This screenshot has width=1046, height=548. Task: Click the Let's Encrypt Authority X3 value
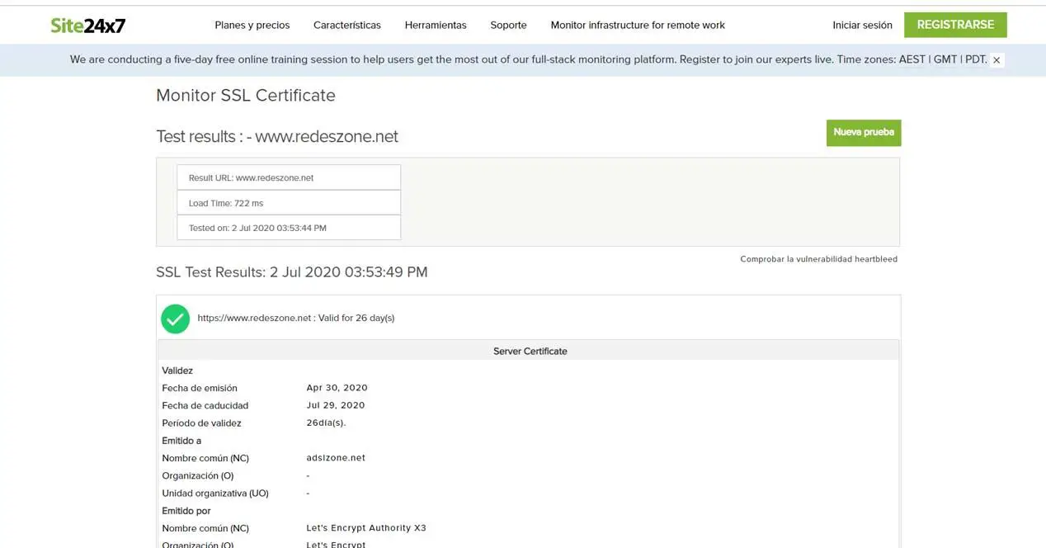click(366, 528)
